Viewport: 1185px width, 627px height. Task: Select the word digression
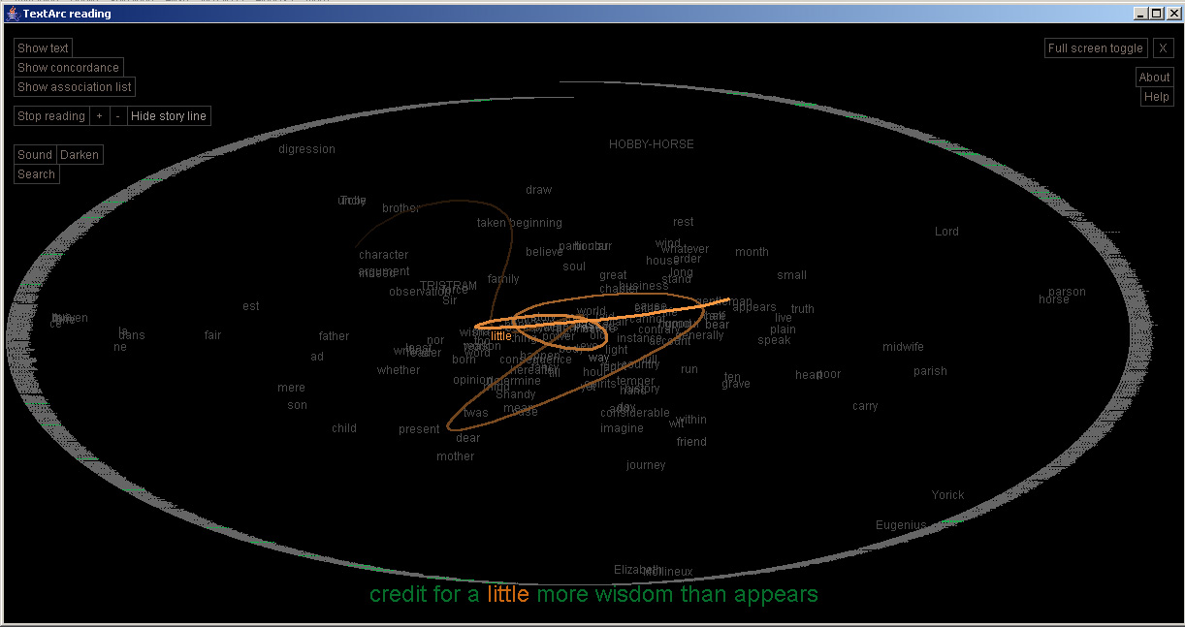[x=306, y=149]
